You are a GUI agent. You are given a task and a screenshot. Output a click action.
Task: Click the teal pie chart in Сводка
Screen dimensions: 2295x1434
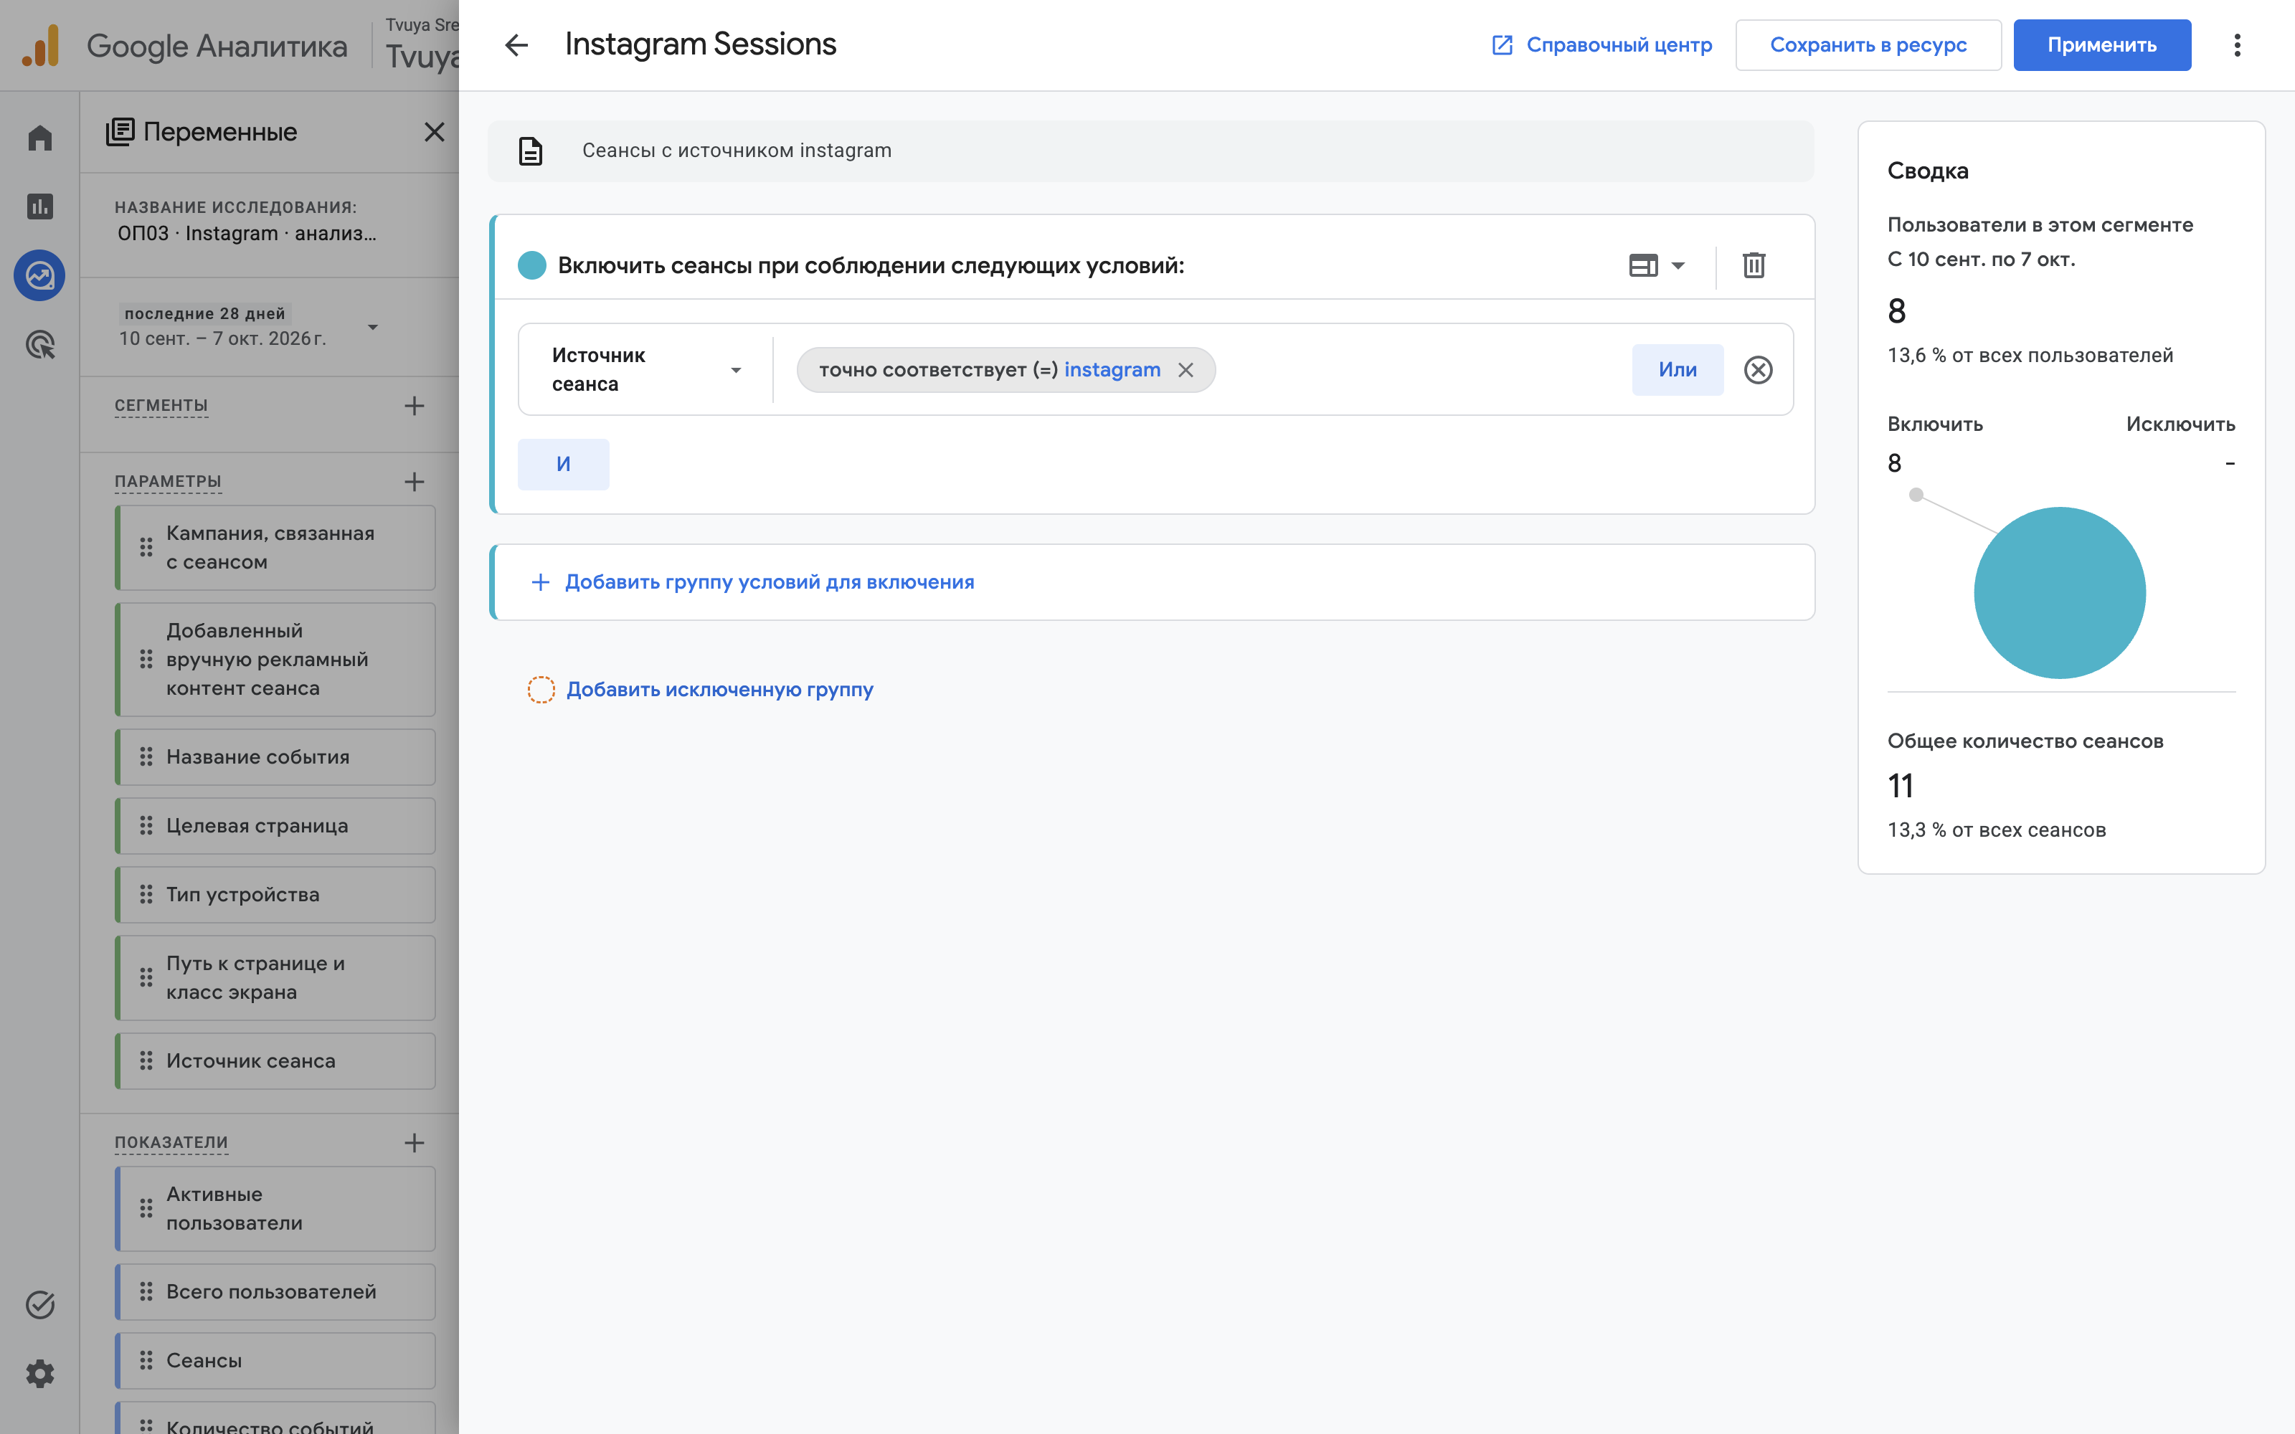point(2060,593)
